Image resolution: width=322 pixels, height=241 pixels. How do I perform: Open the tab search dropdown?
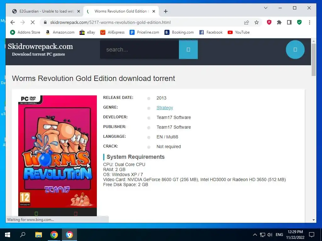265,8
